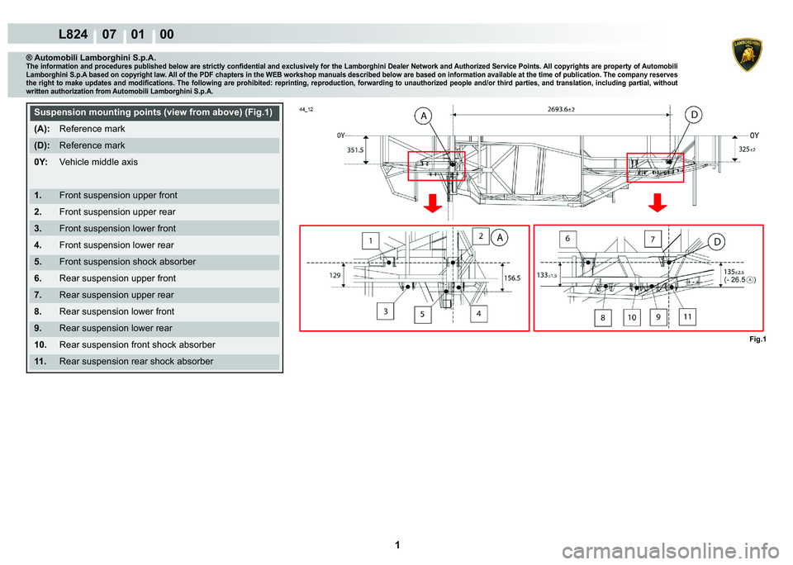
Task: Click the '(- 26.5 A)' note in rear detail
Action: 740,280
